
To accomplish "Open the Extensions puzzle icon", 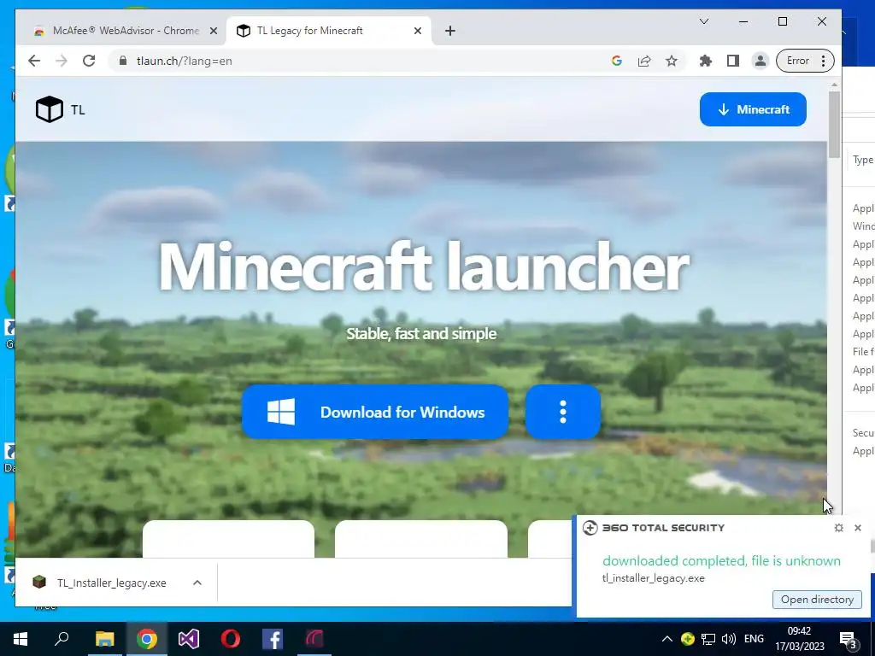I will [x=705, y=61].
